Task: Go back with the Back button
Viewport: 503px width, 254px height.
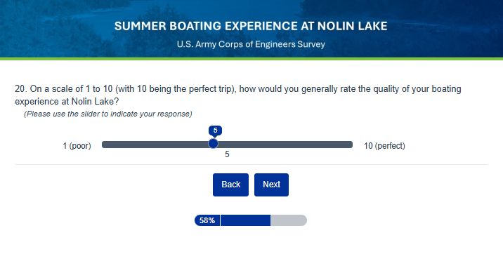Action: pos(230,185)
